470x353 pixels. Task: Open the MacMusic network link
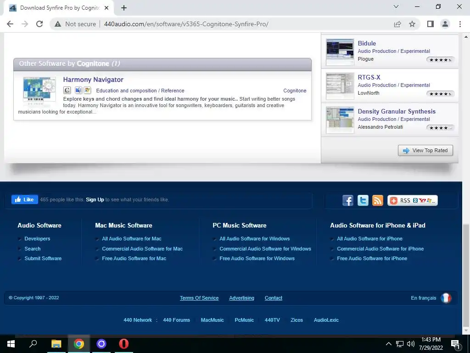click(212, 320)
